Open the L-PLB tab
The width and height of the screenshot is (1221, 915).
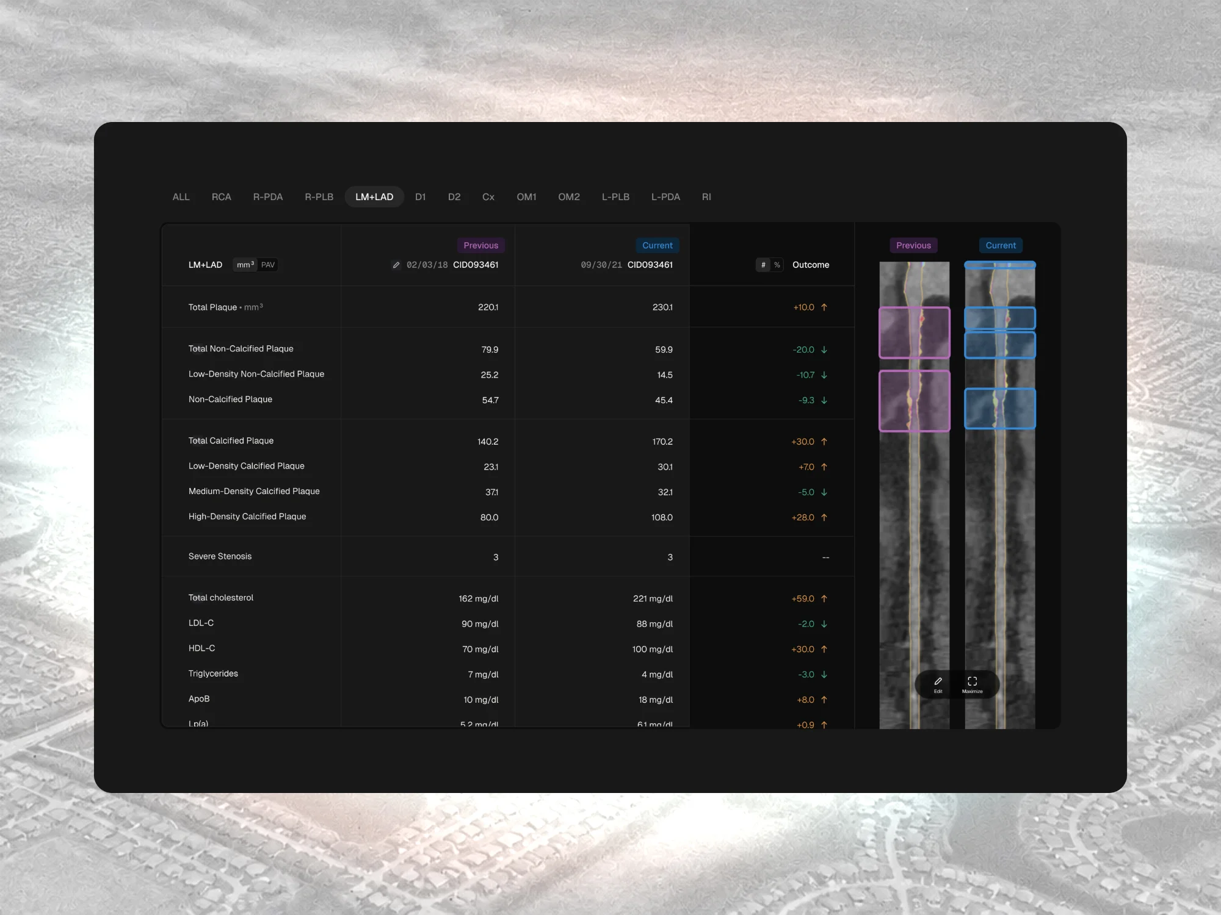(615, 197)
